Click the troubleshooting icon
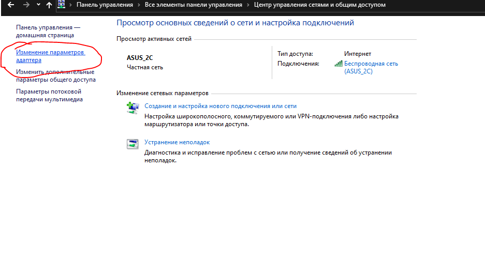Viewport: 485px width, 274px height. 133,144
